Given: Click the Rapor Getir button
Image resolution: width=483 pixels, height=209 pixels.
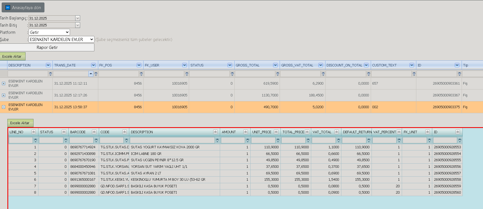Looking at the screenshot, I should point(47,47).
